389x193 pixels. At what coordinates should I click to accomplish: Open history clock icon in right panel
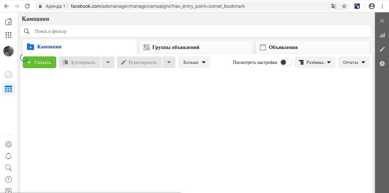(382, 64)
